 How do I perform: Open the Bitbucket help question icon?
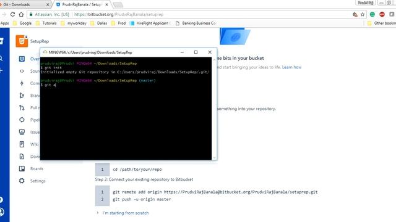tap(1, 200)
